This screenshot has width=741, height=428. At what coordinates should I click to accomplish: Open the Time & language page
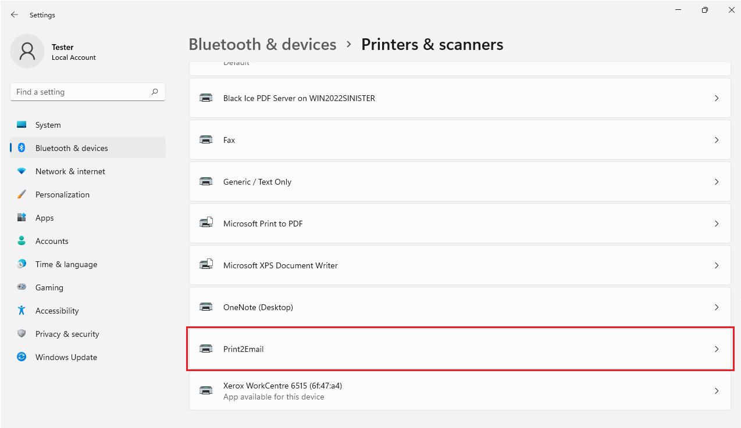click(88, 264)
